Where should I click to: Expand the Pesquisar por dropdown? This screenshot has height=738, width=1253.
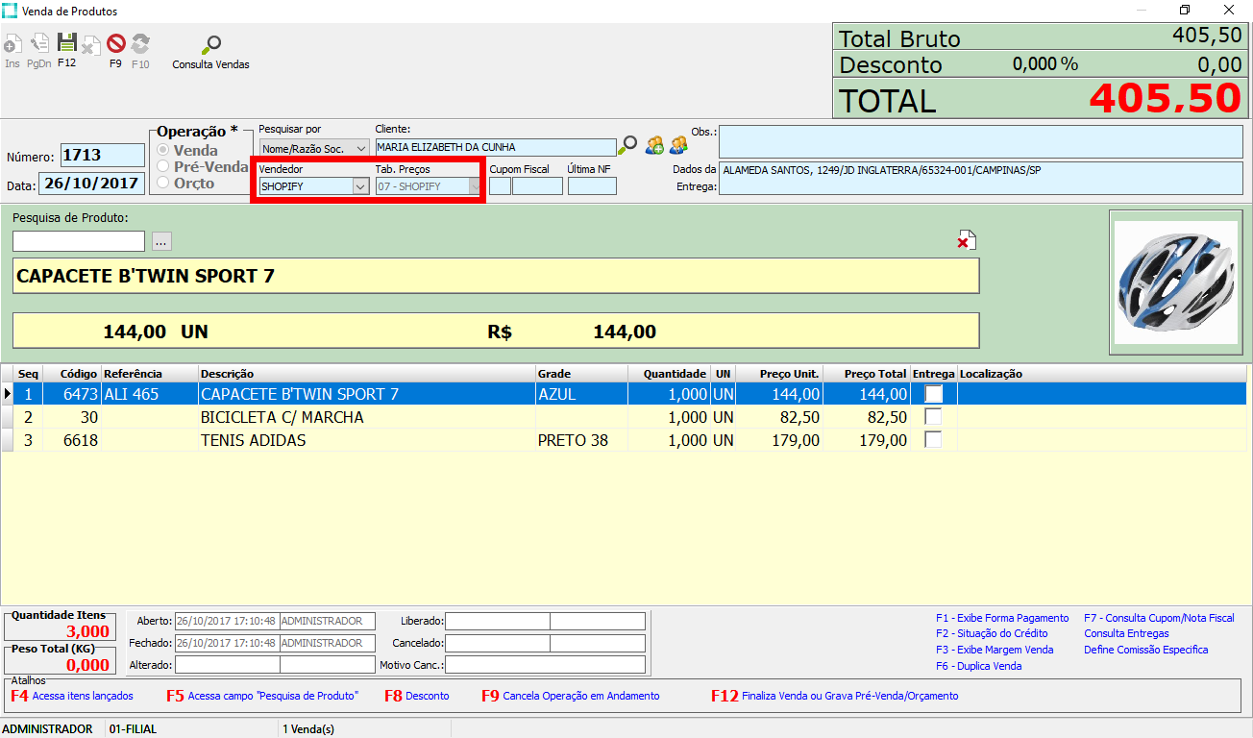pyautogui.click(x=360, y=148)
